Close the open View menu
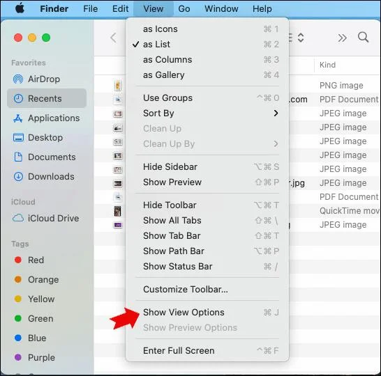This screenshot has height=376, width=381. [154, 9]
